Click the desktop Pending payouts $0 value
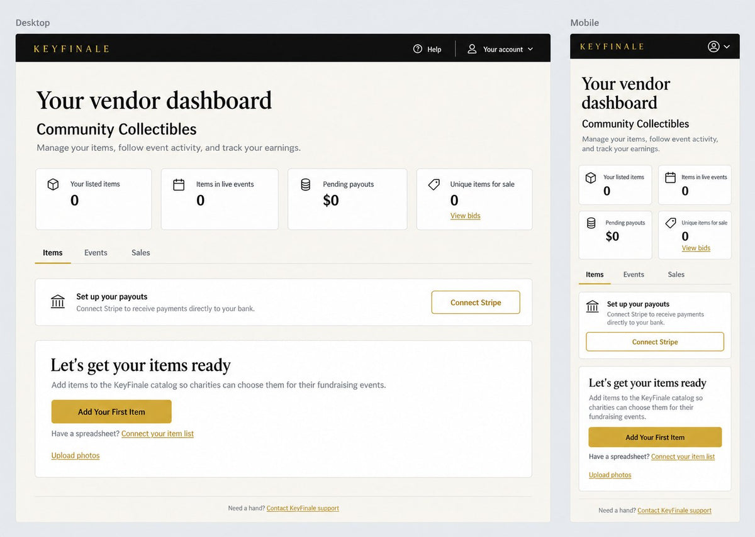The image size is (755, 537). (x=331, y=201)
